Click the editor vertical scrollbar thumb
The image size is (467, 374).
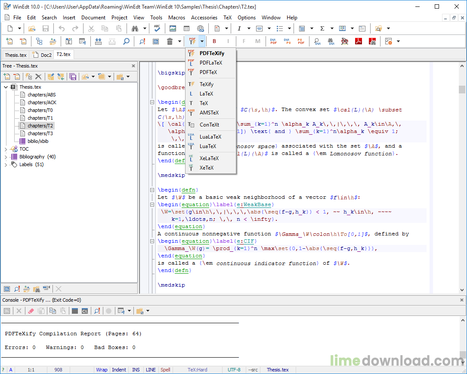(462, 90)
